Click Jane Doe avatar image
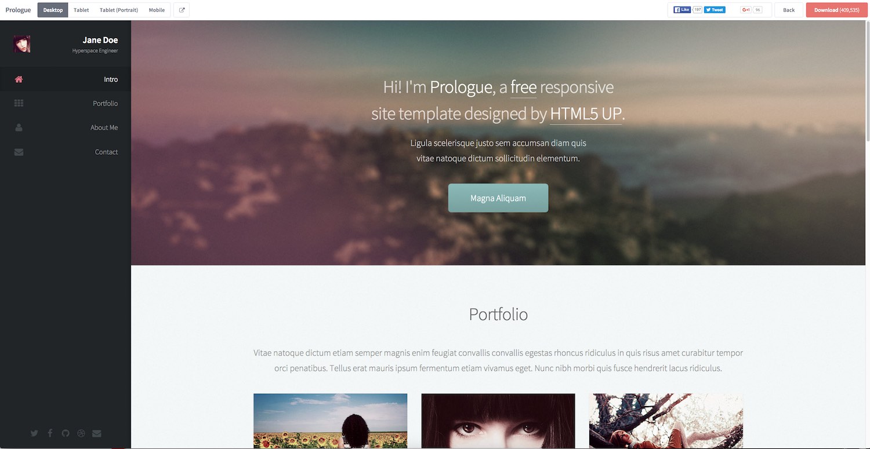Viewport: 870px width, 449px height. click(x=22, y=44)
